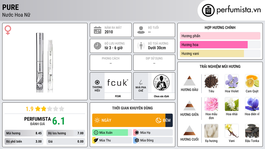This screenshot has width=265, height=149.
Task: Click the green 6.1 Perfumista score
Action: click(58, 121)
